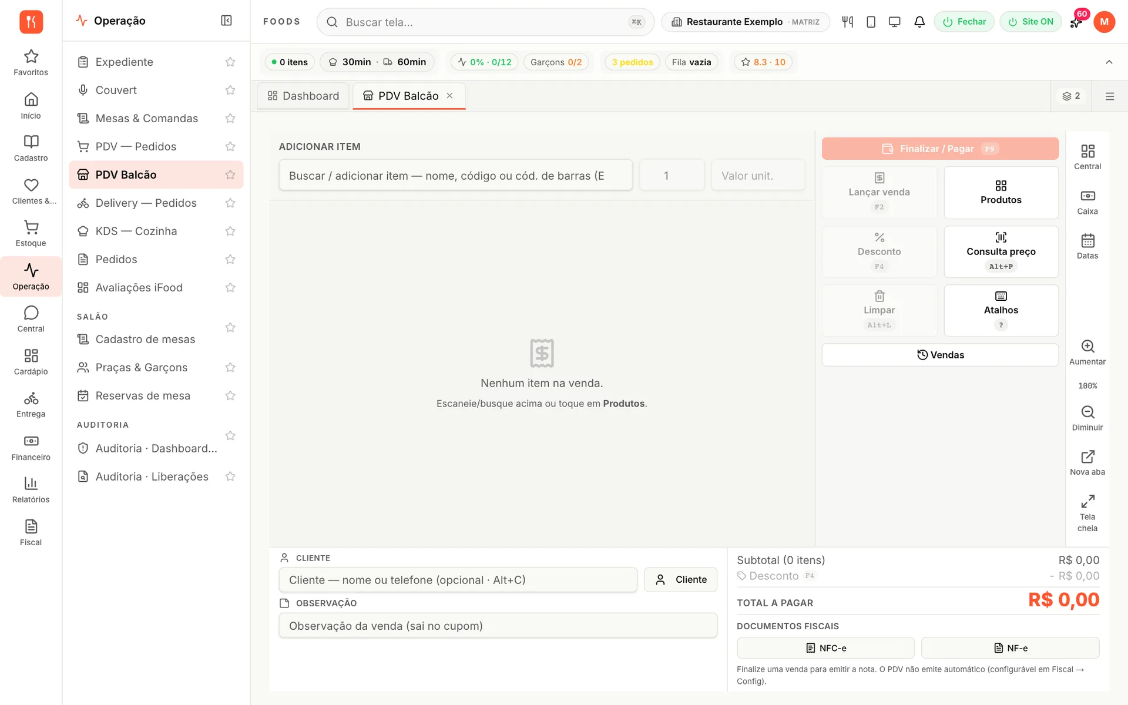The height and width of the screenshot is (705, 1128).
Task: Open Financeiro in the left rail
Action: point(31,448)
